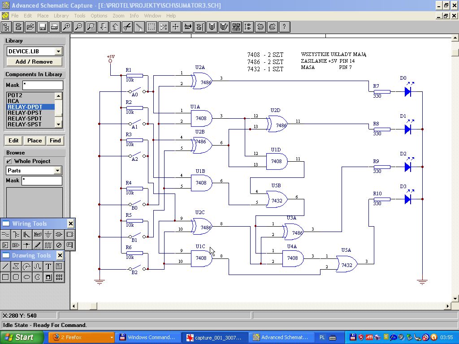Click the Browse Mask input field
459x344 pixels.
pyautogui.click(x=42, y=181)
